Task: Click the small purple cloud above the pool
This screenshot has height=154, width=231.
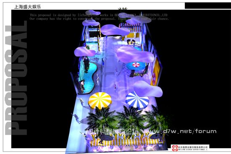Action: click(84, 52)
